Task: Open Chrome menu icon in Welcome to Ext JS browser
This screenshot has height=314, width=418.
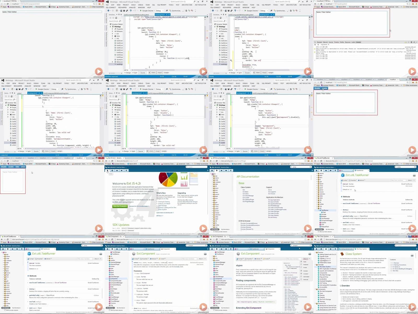Action: click(207, 161)
